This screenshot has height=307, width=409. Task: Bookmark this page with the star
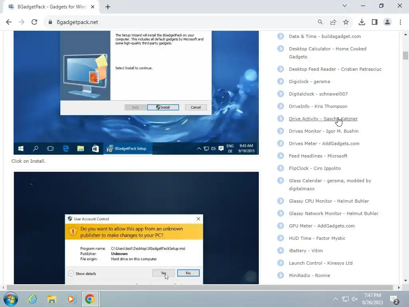tap(346, 22)
